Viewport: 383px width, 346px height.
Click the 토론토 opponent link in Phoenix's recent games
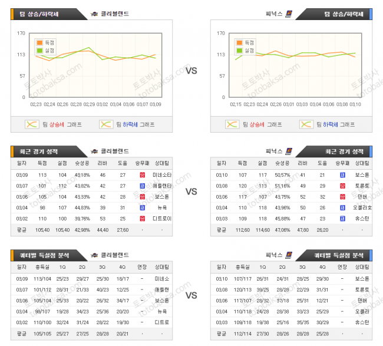pyautogui.click(x=361, y=186)
